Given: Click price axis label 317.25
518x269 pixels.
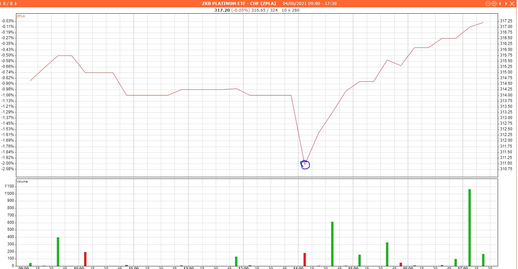Looking at the screenshot, I should pyautogui.click(x=506, y=21).
